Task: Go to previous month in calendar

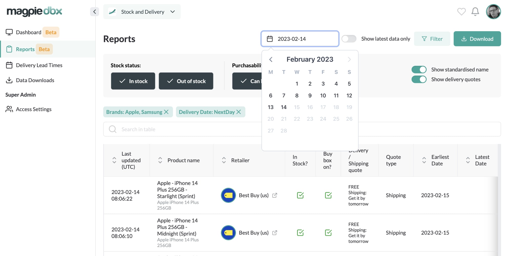Action: tap(271, 59)
